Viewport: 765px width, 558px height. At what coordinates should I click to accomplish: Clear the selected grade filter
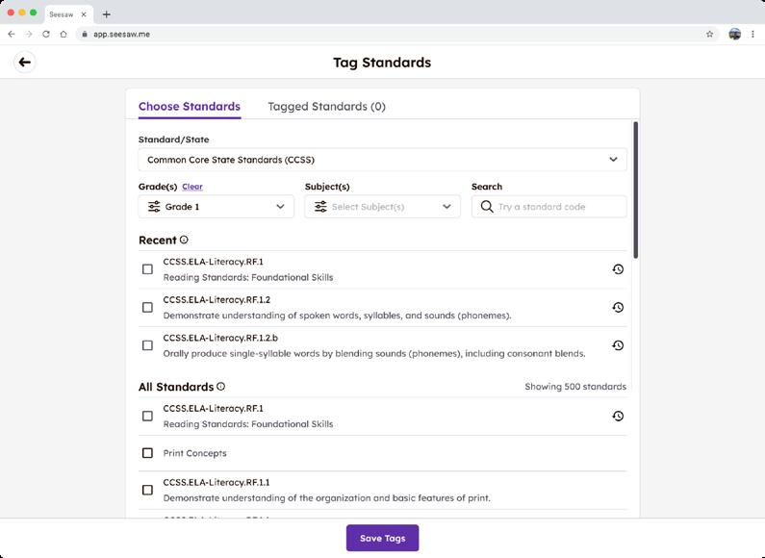pos(192,187)
